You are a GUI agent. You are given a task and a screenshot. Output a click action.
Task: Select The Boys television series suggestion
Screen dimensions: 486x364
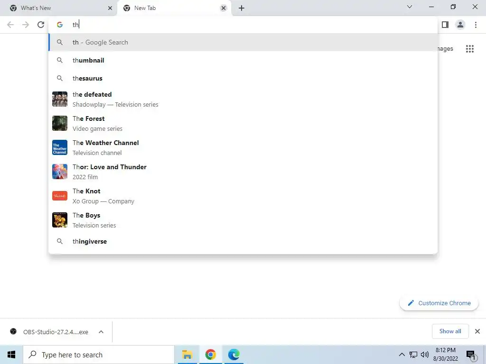click(243, 220)
